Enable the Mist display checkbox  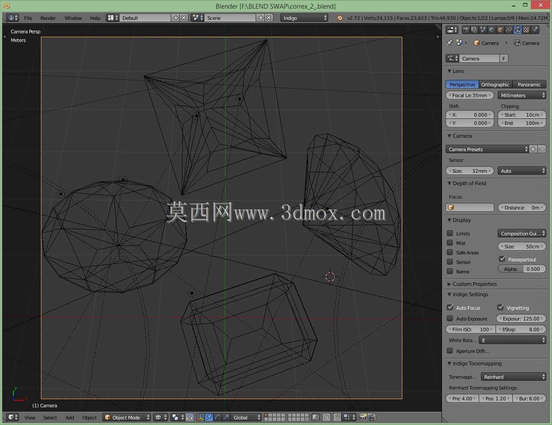click(x=450, y=243)
